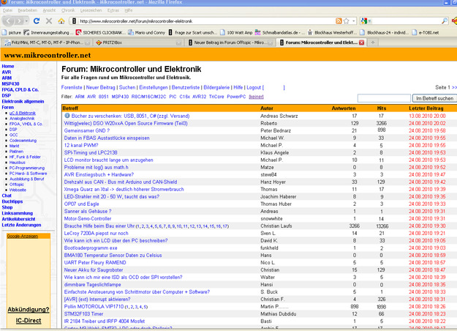The height and width of the screenshot is (331, 457).
Task: Switch to the Fritz!Mini, MT-C tab
Action: coord(47,42)
